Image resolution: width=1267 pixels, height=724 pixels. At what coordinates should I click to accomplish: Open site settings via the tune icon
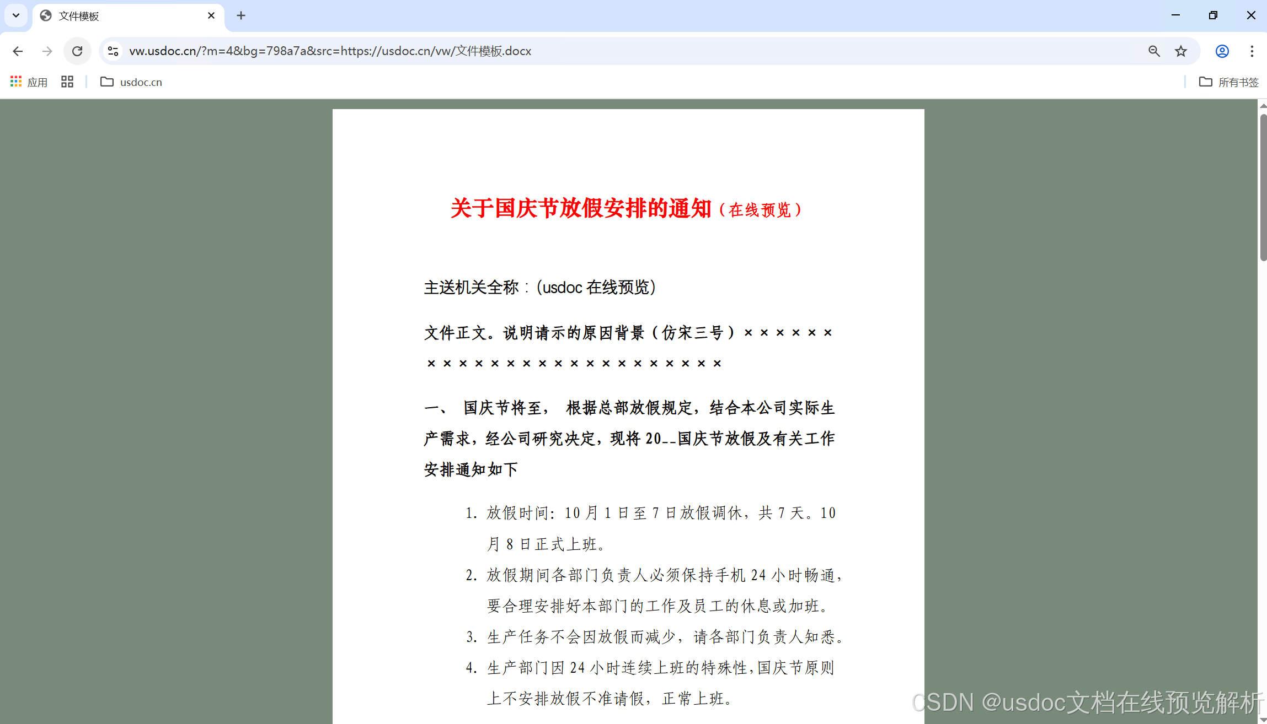pos(113,51)
